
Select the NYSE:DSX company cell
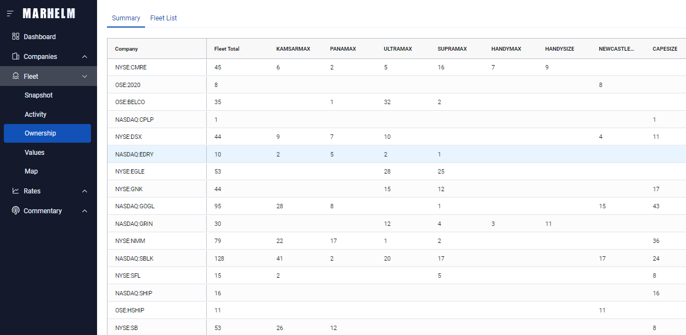[x=157, y=137]
